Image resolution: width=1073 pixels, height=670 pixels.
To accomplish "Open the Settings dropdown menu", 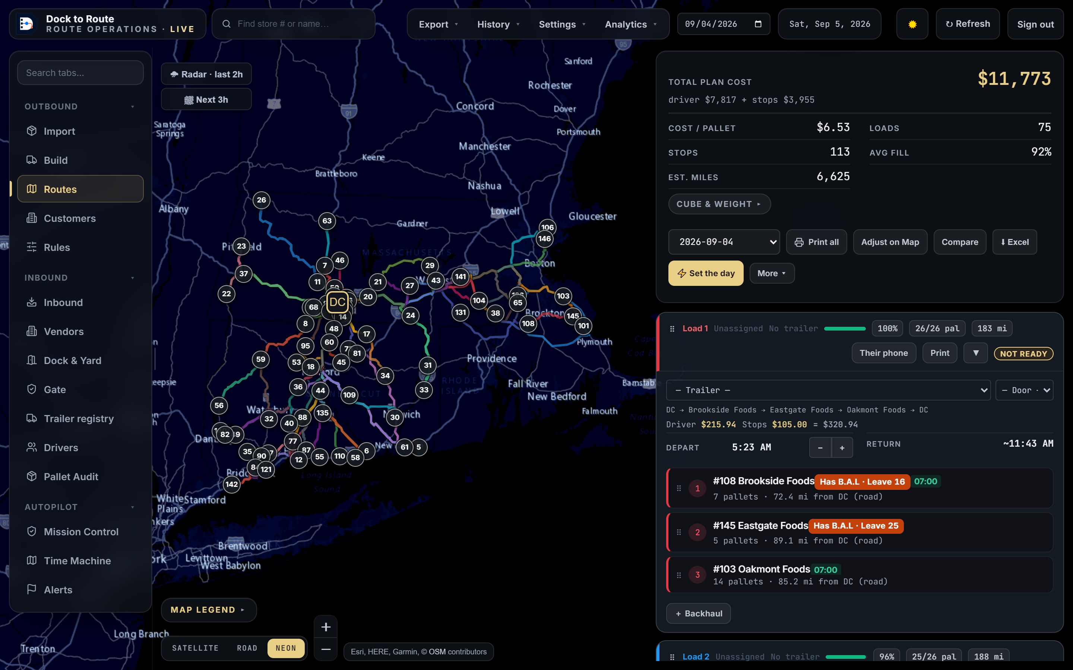I will coord(562,24).
